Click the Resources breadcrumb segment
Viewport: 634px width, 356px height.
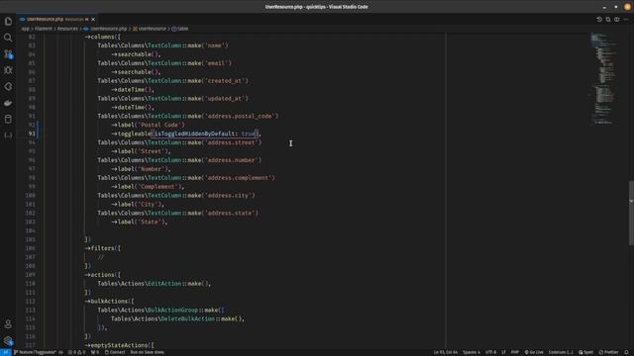[x=67, y=29]
